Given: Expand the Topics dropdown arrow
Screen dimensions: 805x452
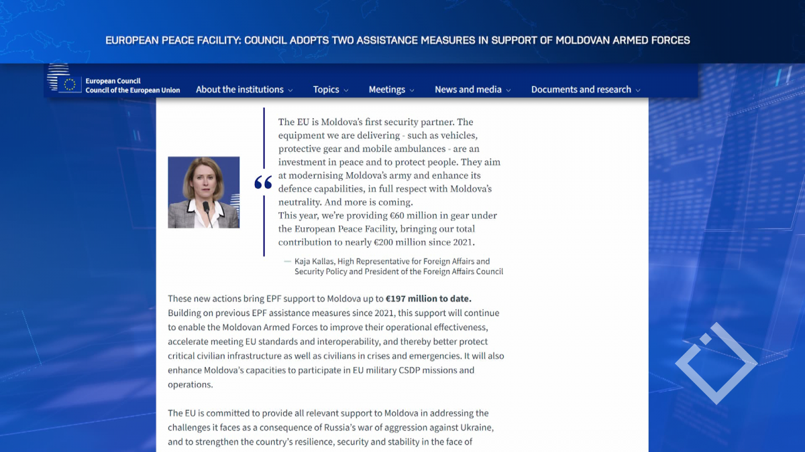Looking at the screenshot, I should pyautogui.click(x=346, y=90).
